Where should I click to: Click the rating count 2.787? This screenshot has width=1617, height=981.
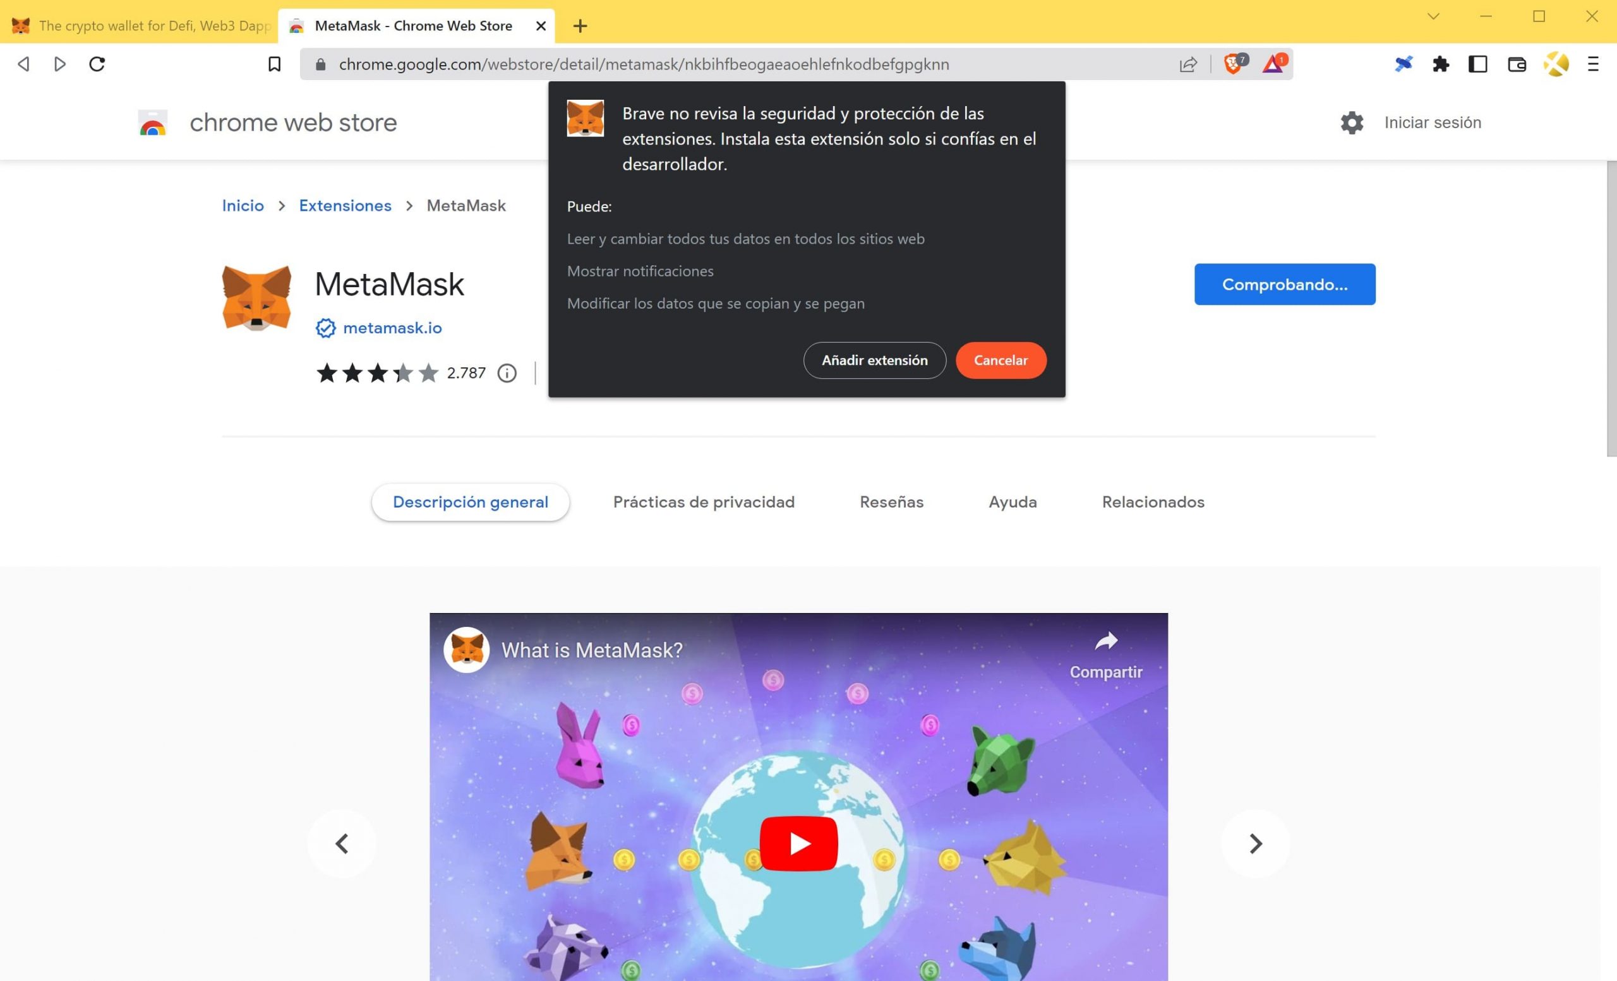click(x=466, y=373)
